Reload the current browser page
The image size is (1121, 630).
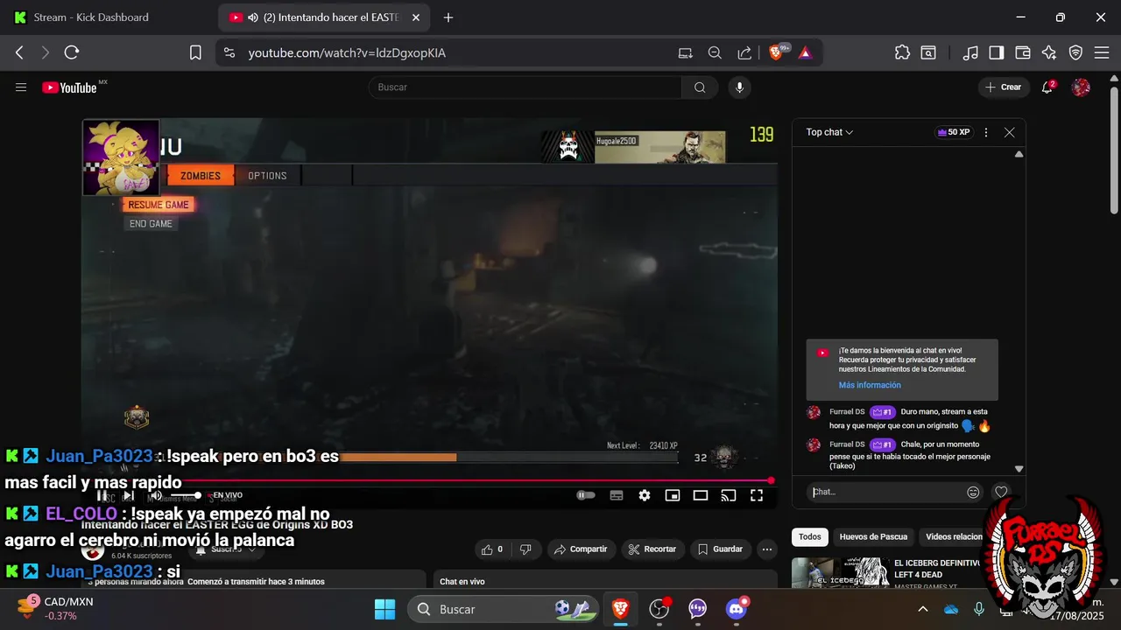(72, 52)
